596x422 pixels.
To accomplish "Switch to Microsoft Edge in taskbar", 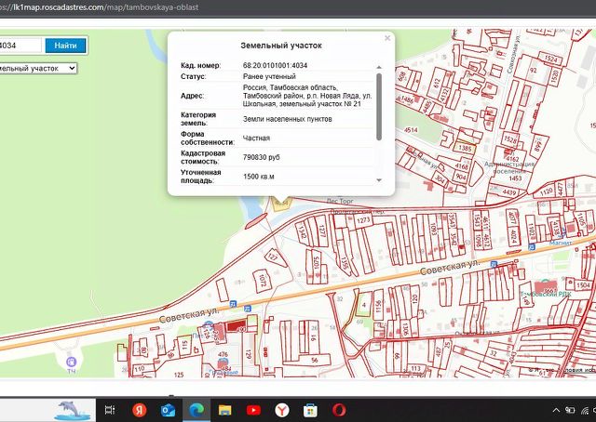I will [196, 410].
